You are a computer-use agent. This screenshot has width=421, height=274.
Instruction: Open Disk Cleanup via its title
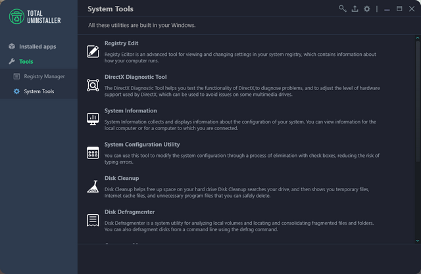point(122,178)
